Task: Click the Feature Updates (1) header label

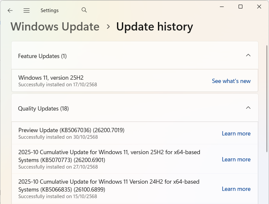Action: pos(42,56)
